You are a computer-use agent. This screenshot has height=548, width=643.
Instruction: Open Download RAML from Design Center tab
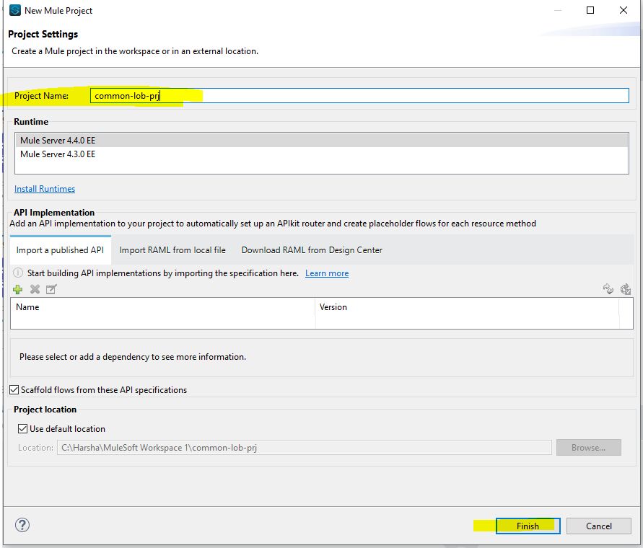[312, 250]
